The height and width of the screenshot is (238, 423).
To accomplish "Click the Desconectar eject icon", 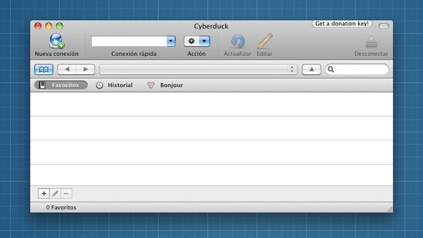I will pos(372,42).
